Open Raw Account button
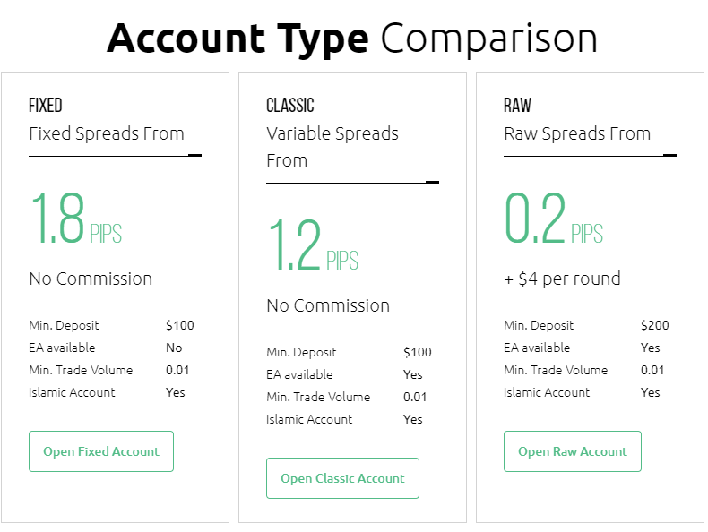The width and height of the screenshot is (708, 532). 573,451
